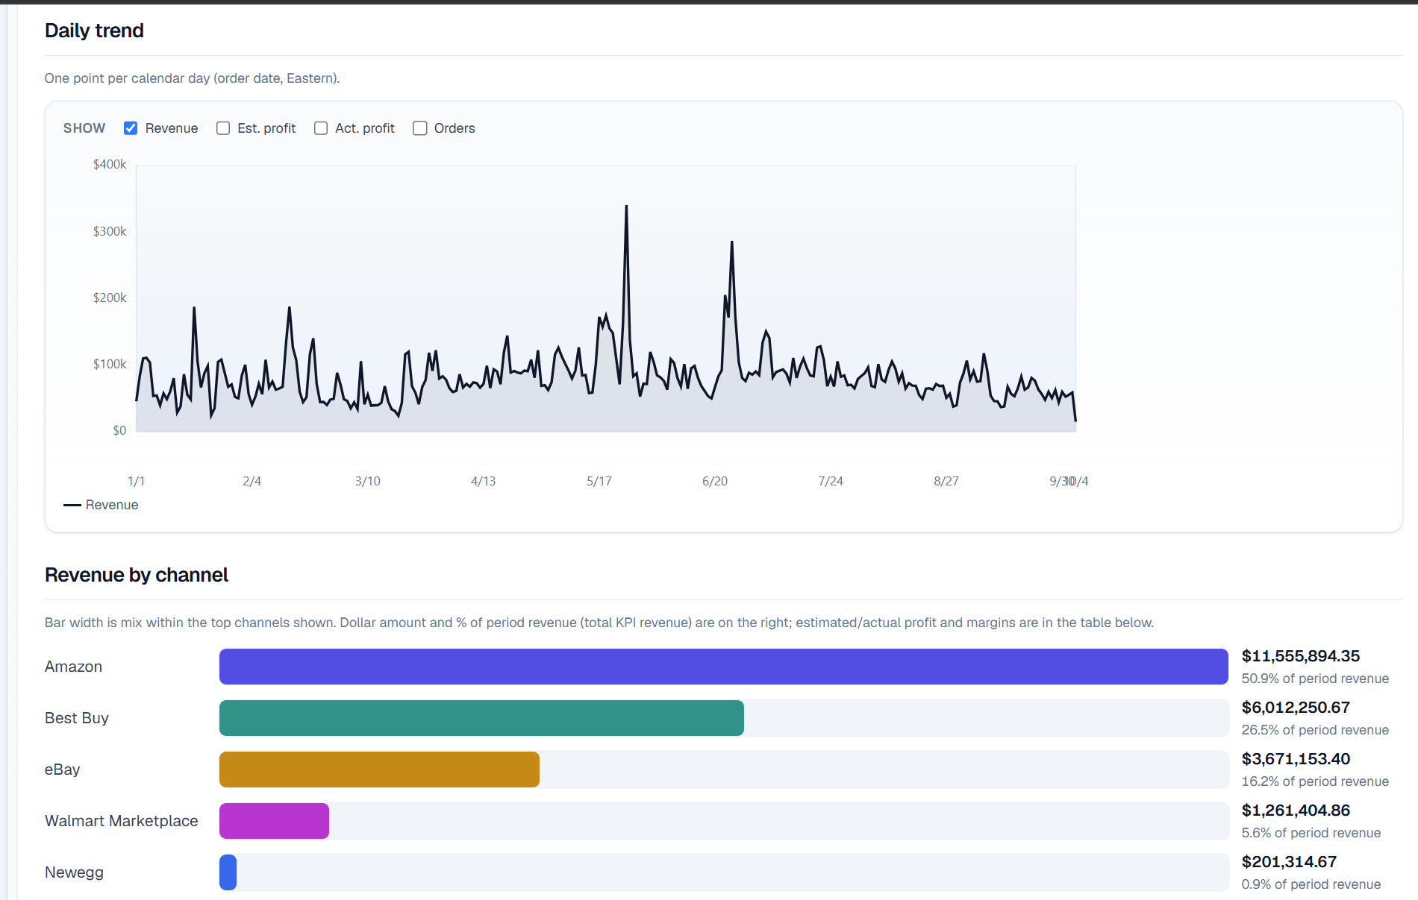Image resolution: width=1418 pixels, height=900 pixels.
Task: Click the 26.5% of period revenue text
Action: point(1315,730)
